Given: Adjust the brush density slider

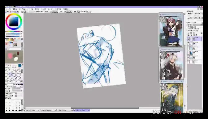Looking at the screenshot, I should [x=18, y=91].
